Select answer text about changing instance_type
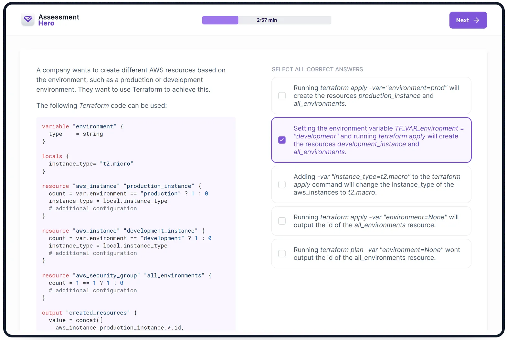 377,185
